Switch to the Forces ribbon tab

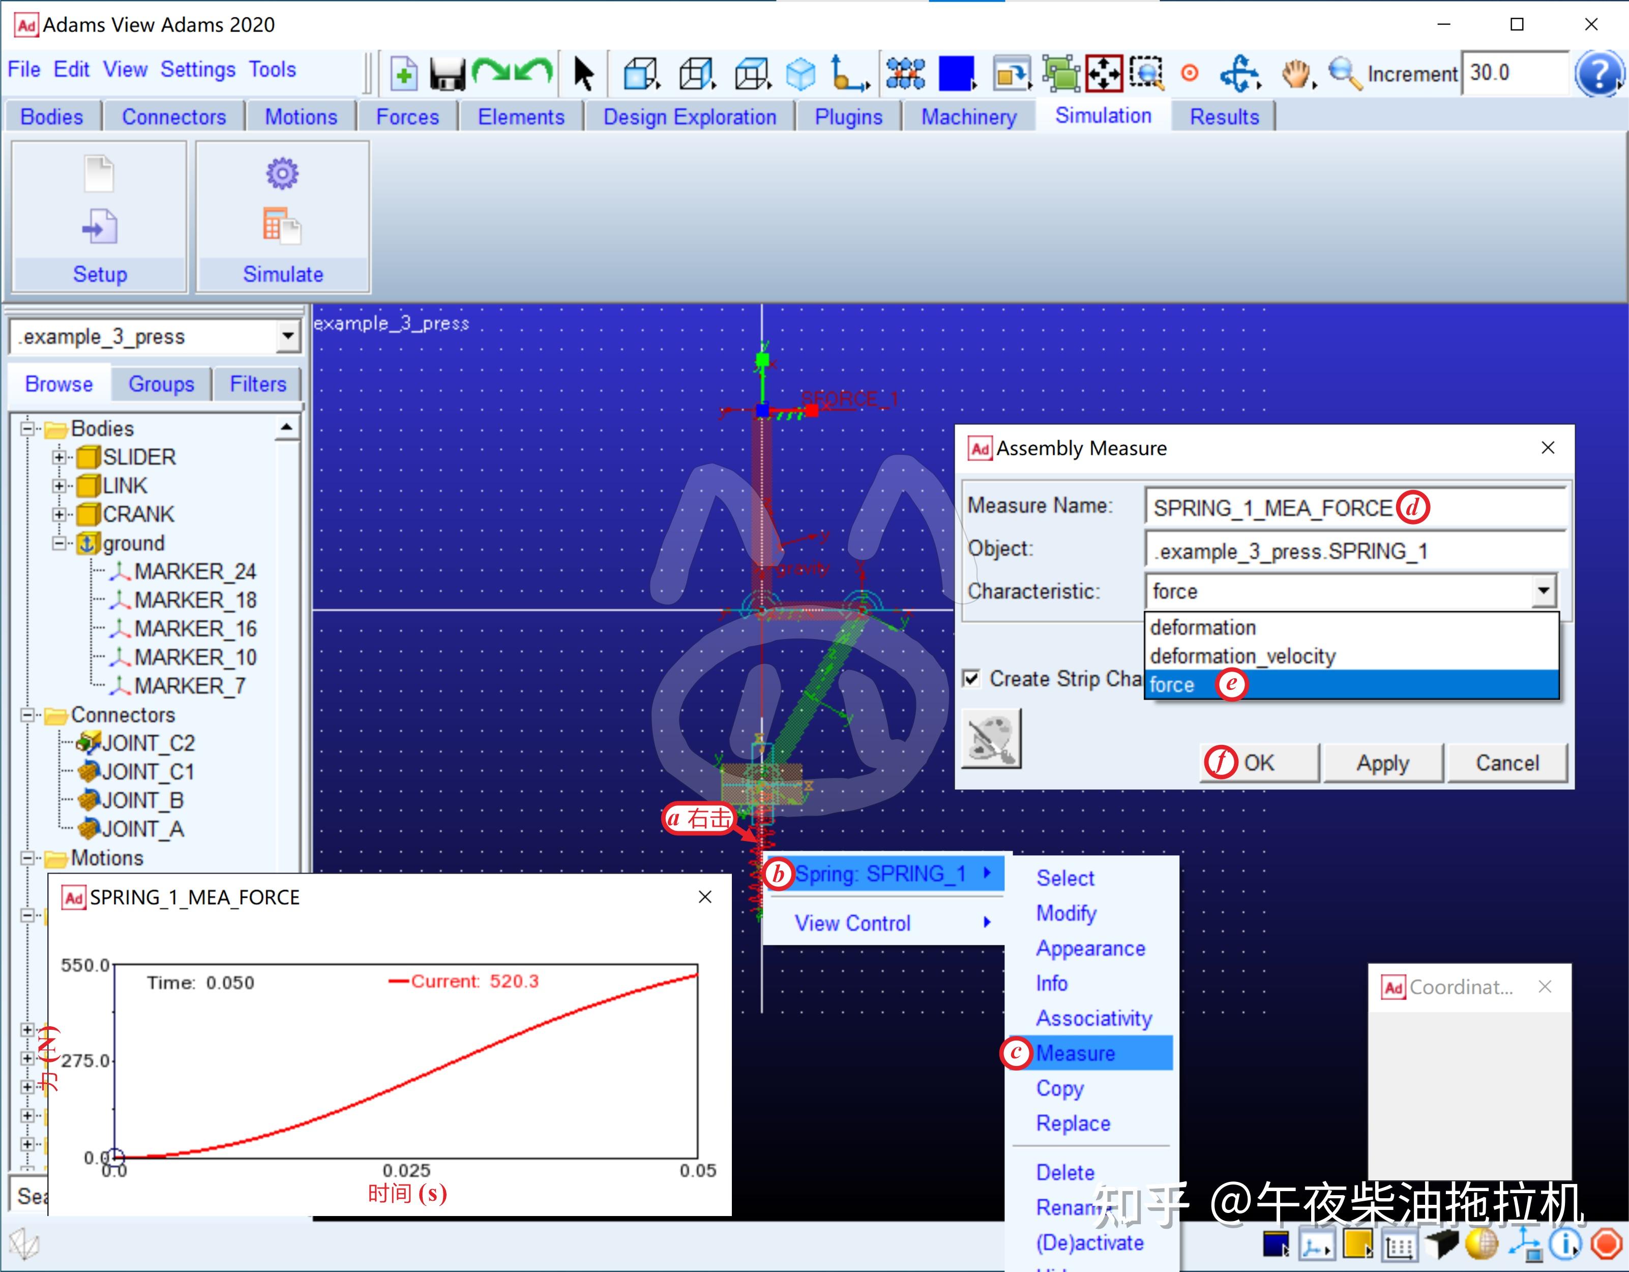407,117
